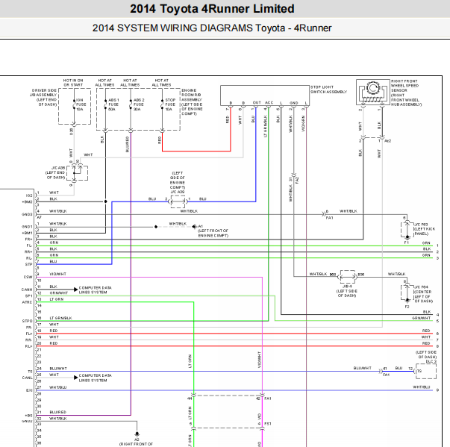450x447 pixels.
Task: Select the "WHT/BLU" label at the right edge
Action: click(x=422, y=387)
